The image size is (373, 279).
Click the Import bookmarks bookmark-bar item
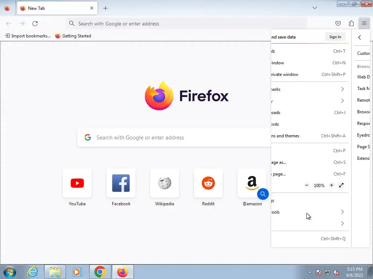tap(28, 36)
